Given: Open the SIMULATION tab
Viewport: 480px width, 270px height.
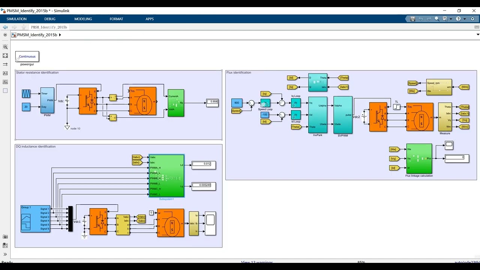Looking at the screenshot, I should point(16,19).
